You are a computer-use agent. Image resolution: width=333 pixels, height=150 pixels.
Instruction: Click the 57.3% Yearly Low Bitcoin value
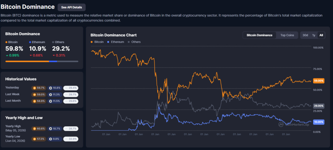[41, 139]
